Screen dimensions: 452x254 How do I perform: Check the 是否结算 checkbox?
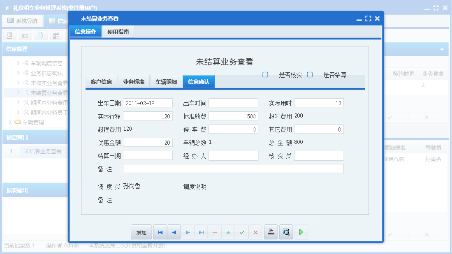310,74
